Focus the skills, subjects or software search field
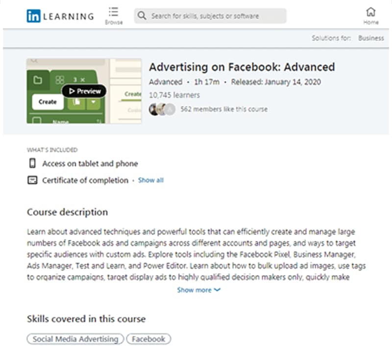This screenshot has height=354, width=392. click(216, 16)
